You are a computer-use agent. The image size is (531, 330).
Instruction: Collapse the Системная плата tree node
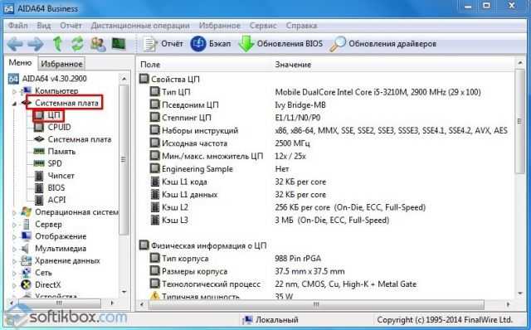click(14, 104)
